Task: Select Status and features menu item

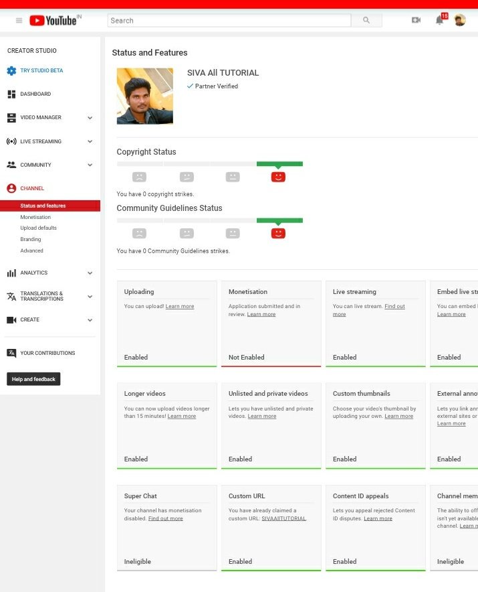Action: click(50, 206)
